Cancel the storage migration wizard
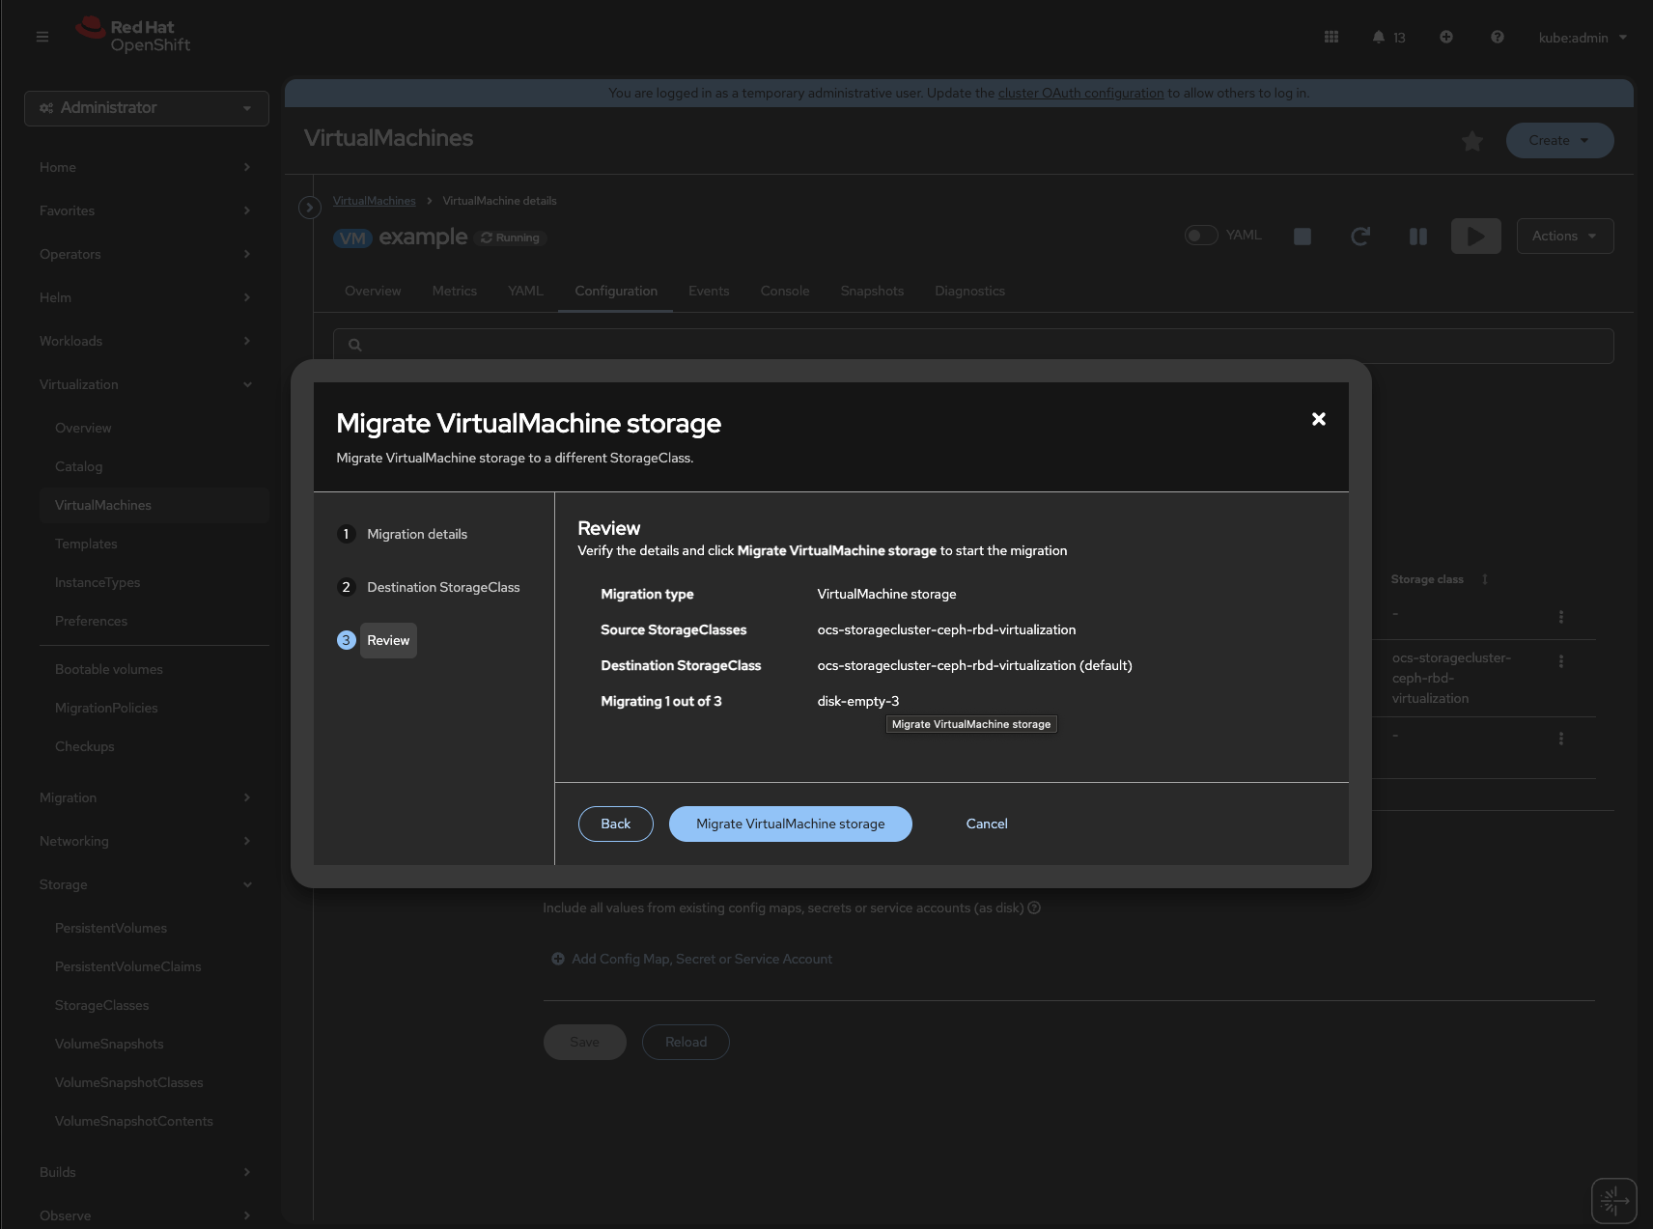Screen dimensions: 1653x1229 tap(986, 824)
